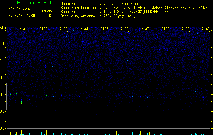Click the 0.8 kHz axis label
This screenshot has width=213, height=135.
[x=3, y=94]
